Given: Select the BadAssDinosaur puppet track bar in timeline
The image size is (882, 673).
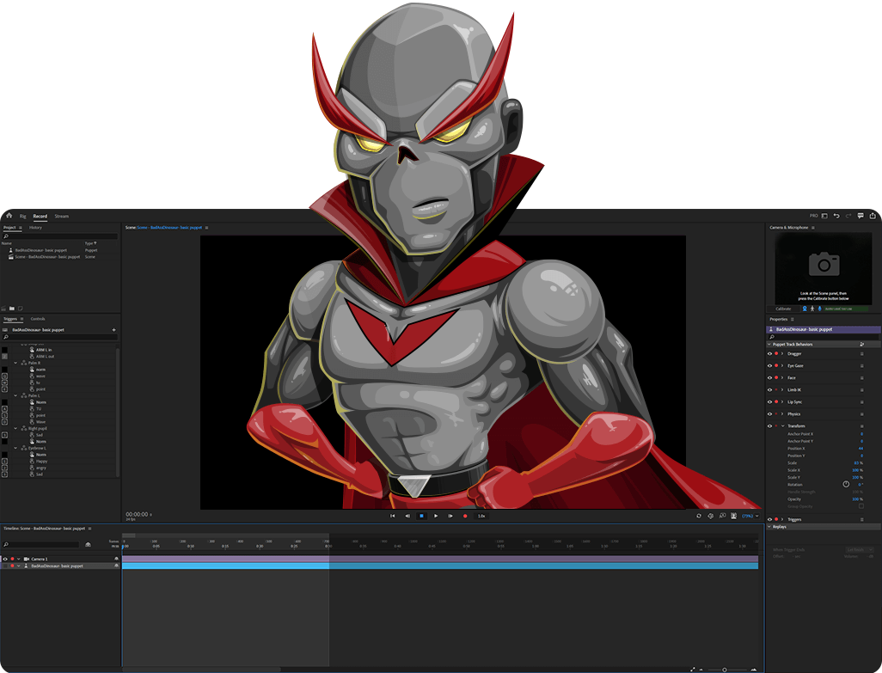Looking at the screenshot, I should [438, 566].
